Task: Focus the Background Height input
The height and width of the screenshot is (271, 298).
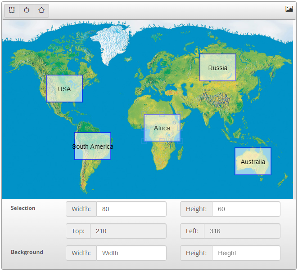Action: [x=246, y=253]
